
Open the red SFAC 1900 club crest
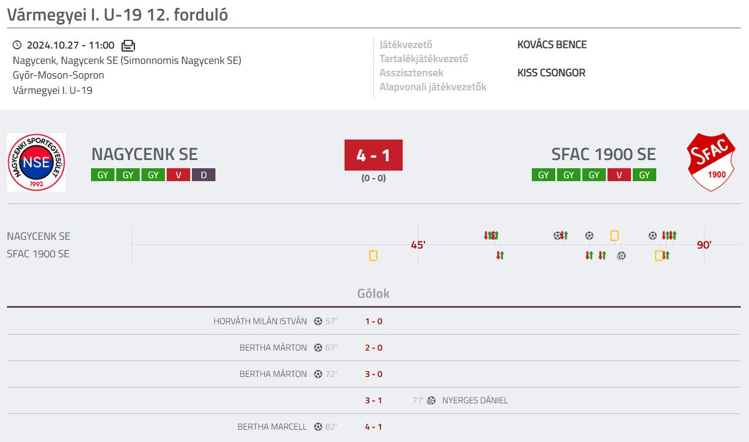click(711, 162)
